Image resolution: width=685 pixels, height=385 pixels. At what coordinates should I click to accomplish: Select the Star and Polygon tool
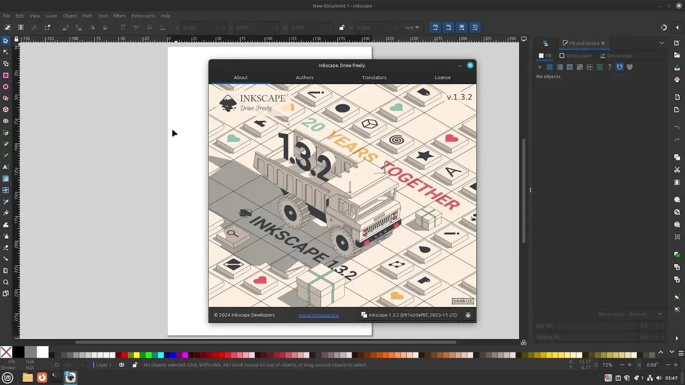tap(6, 96)
